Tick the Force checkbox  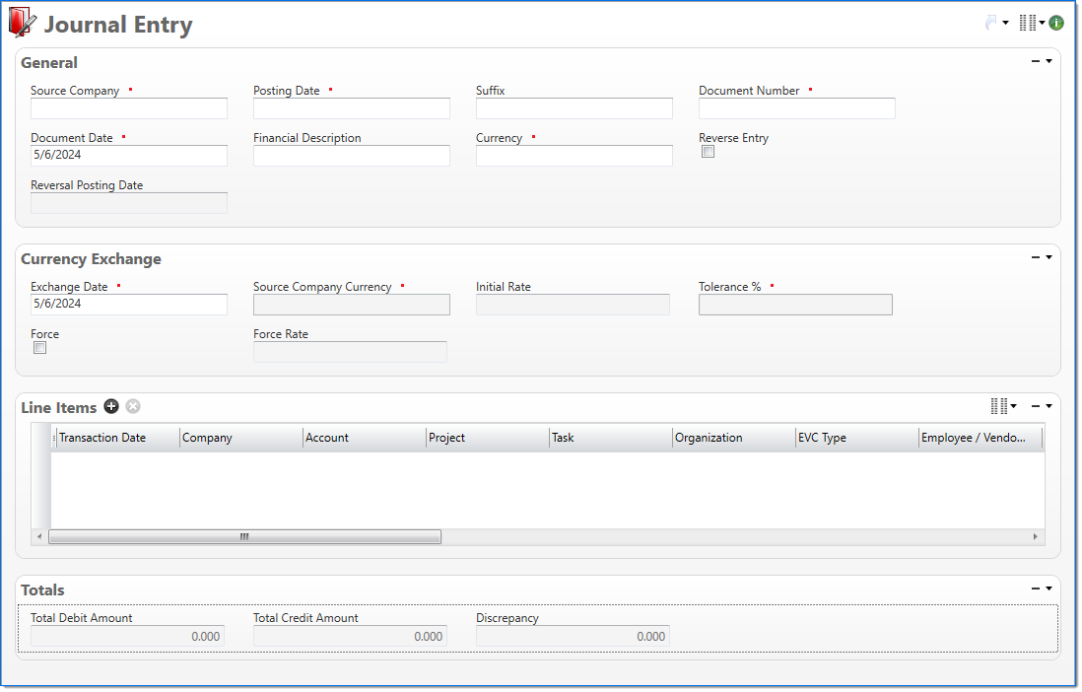pos(40,348)
